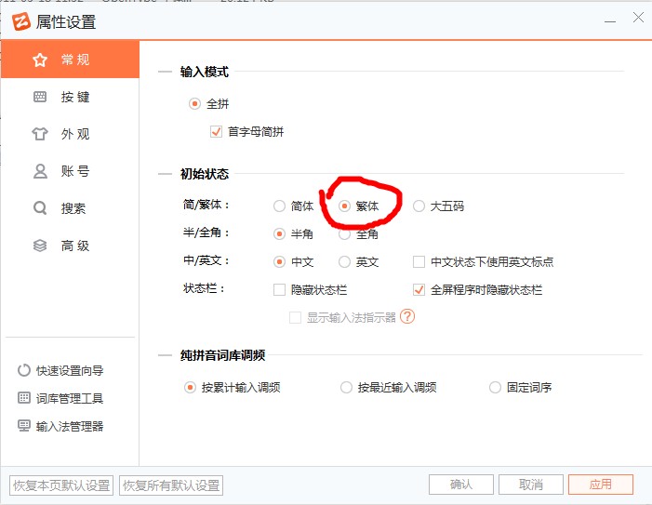The image size is (652, 505).
Task: Open the 按键 settings tab
Action: point(70,97)
